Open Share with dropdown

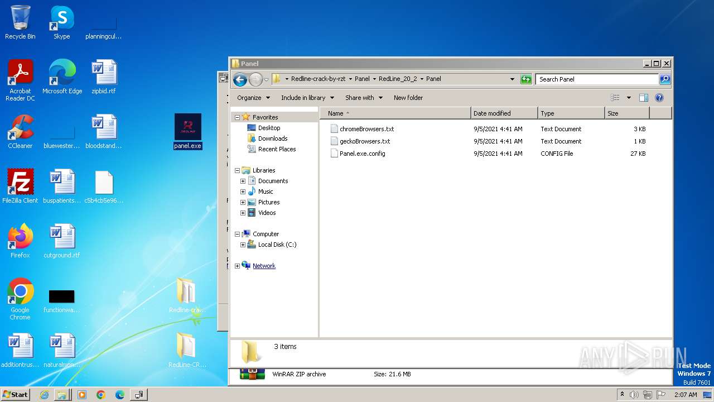364,98
